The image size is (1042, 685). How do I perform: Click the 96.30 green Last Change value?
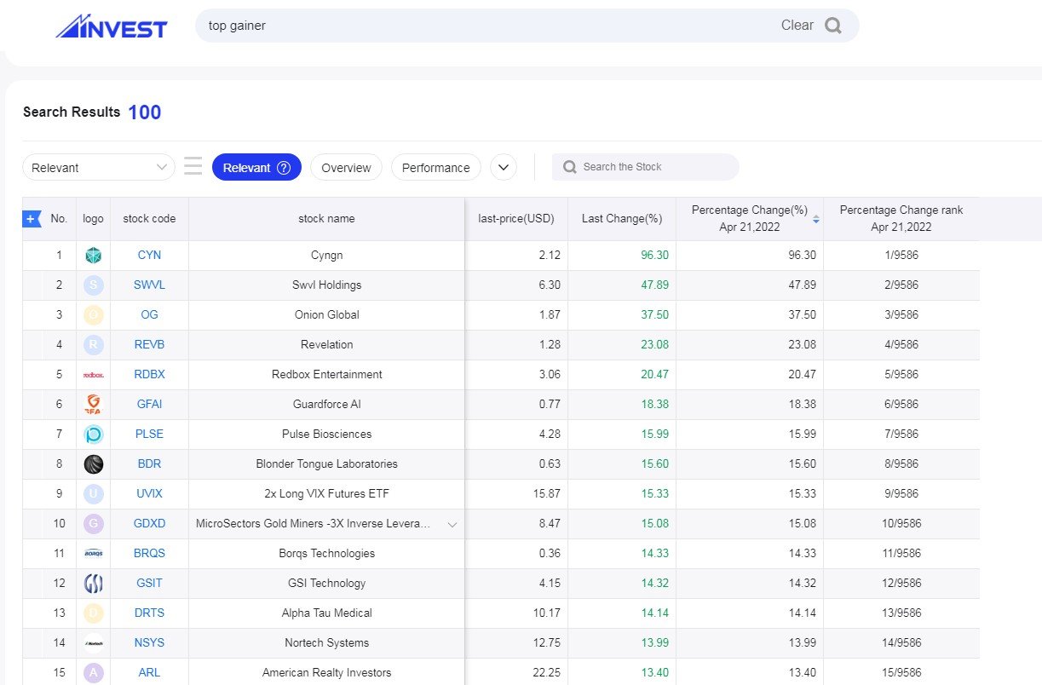(x=654, y=255)
